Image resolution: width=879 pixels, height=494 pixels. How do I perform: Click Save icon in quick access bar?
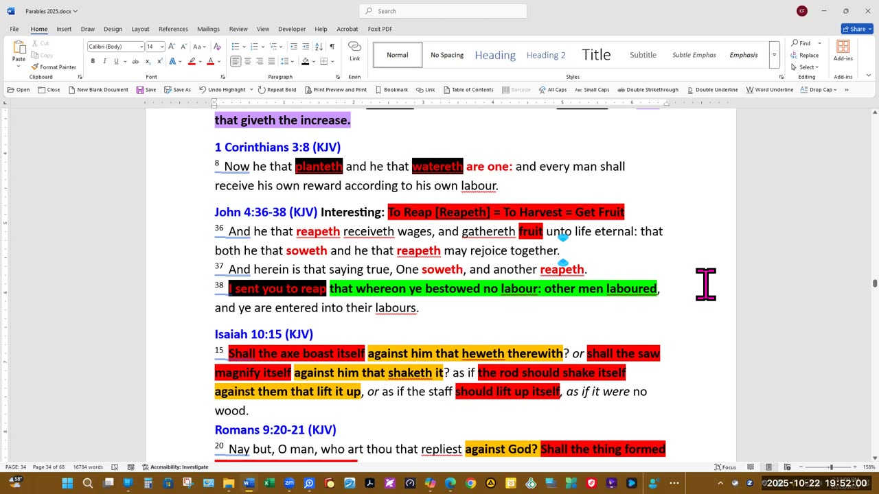[146, 90]
